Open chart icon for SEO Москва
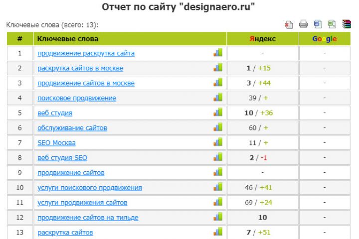This screenshot has height=239, width=359. (218, 142)
